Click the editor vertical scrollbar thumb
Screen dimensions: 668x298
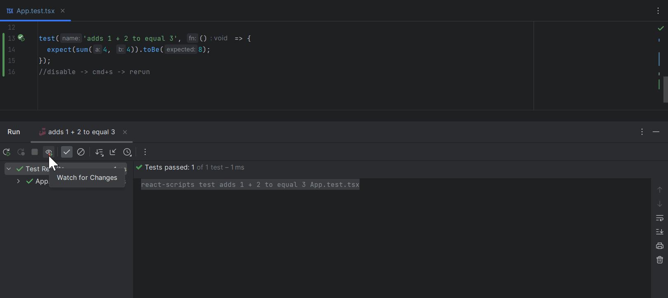665,89
